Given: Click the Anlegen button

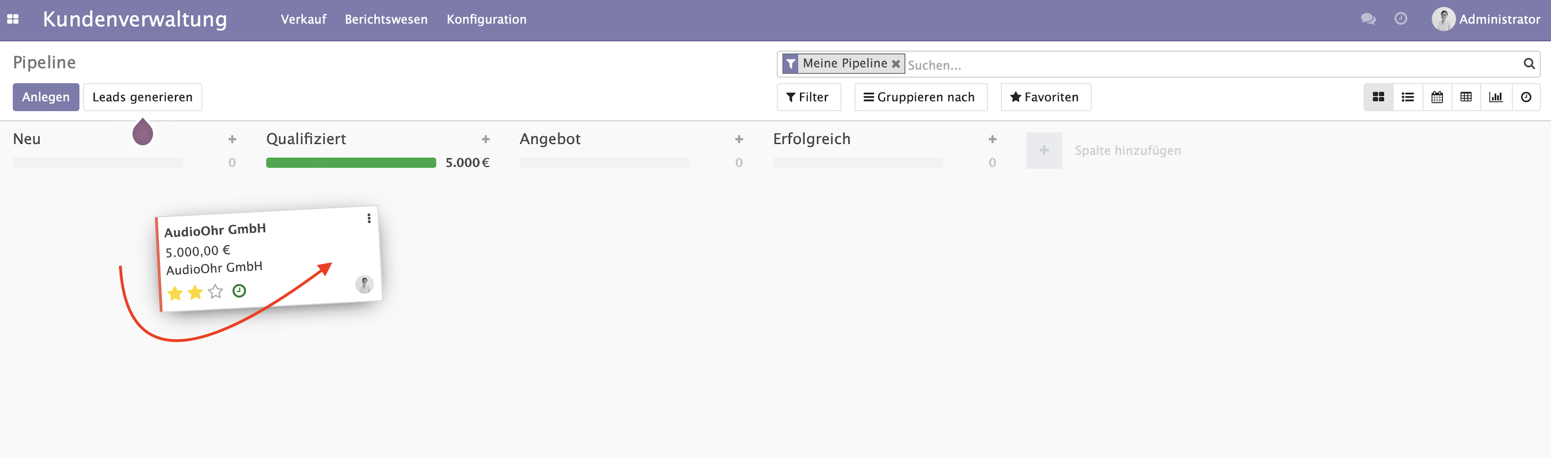Looking at the screenshot, I should [x=46, y=97].
